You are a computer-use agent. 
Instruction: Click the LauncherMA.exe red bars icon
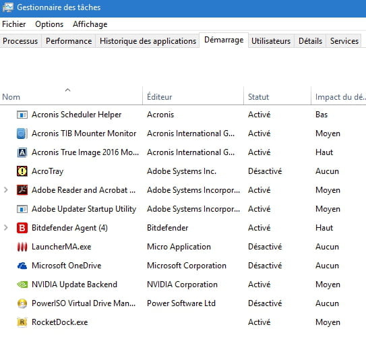22,247
